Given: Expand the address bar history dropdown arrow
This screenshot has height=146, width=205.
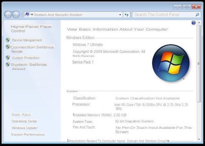Looking at the screenshot, I should pyautogui.click(x=120, y=15).
